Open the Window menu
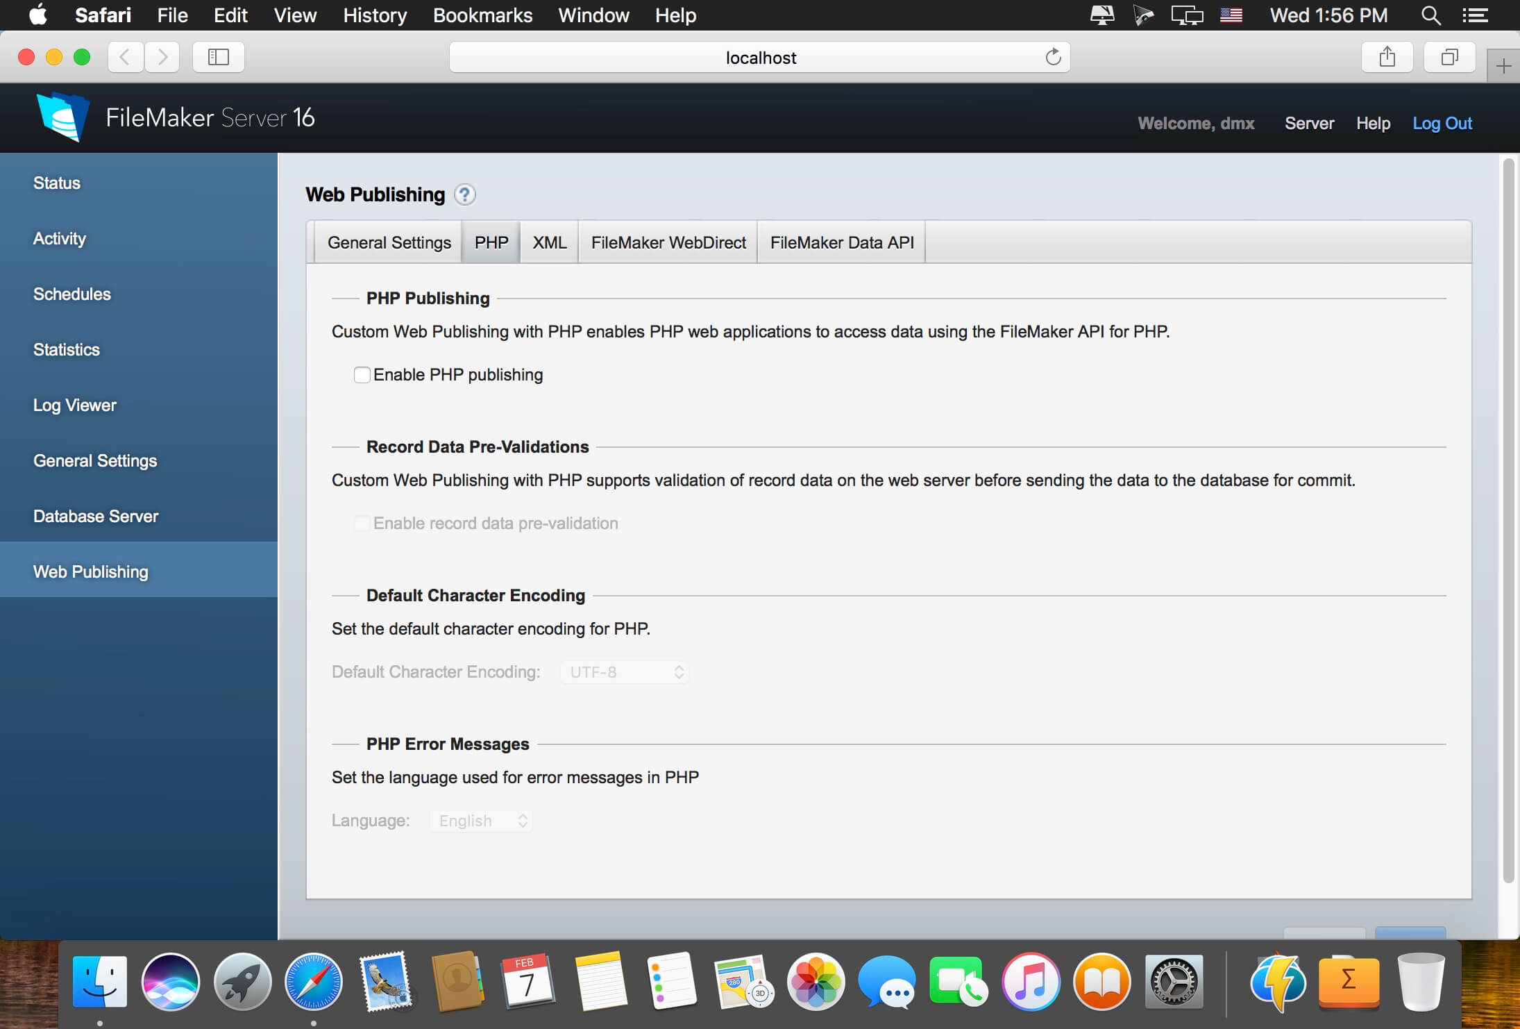1520x1029 pixels. pyautogui.click(x=593, y=15)
